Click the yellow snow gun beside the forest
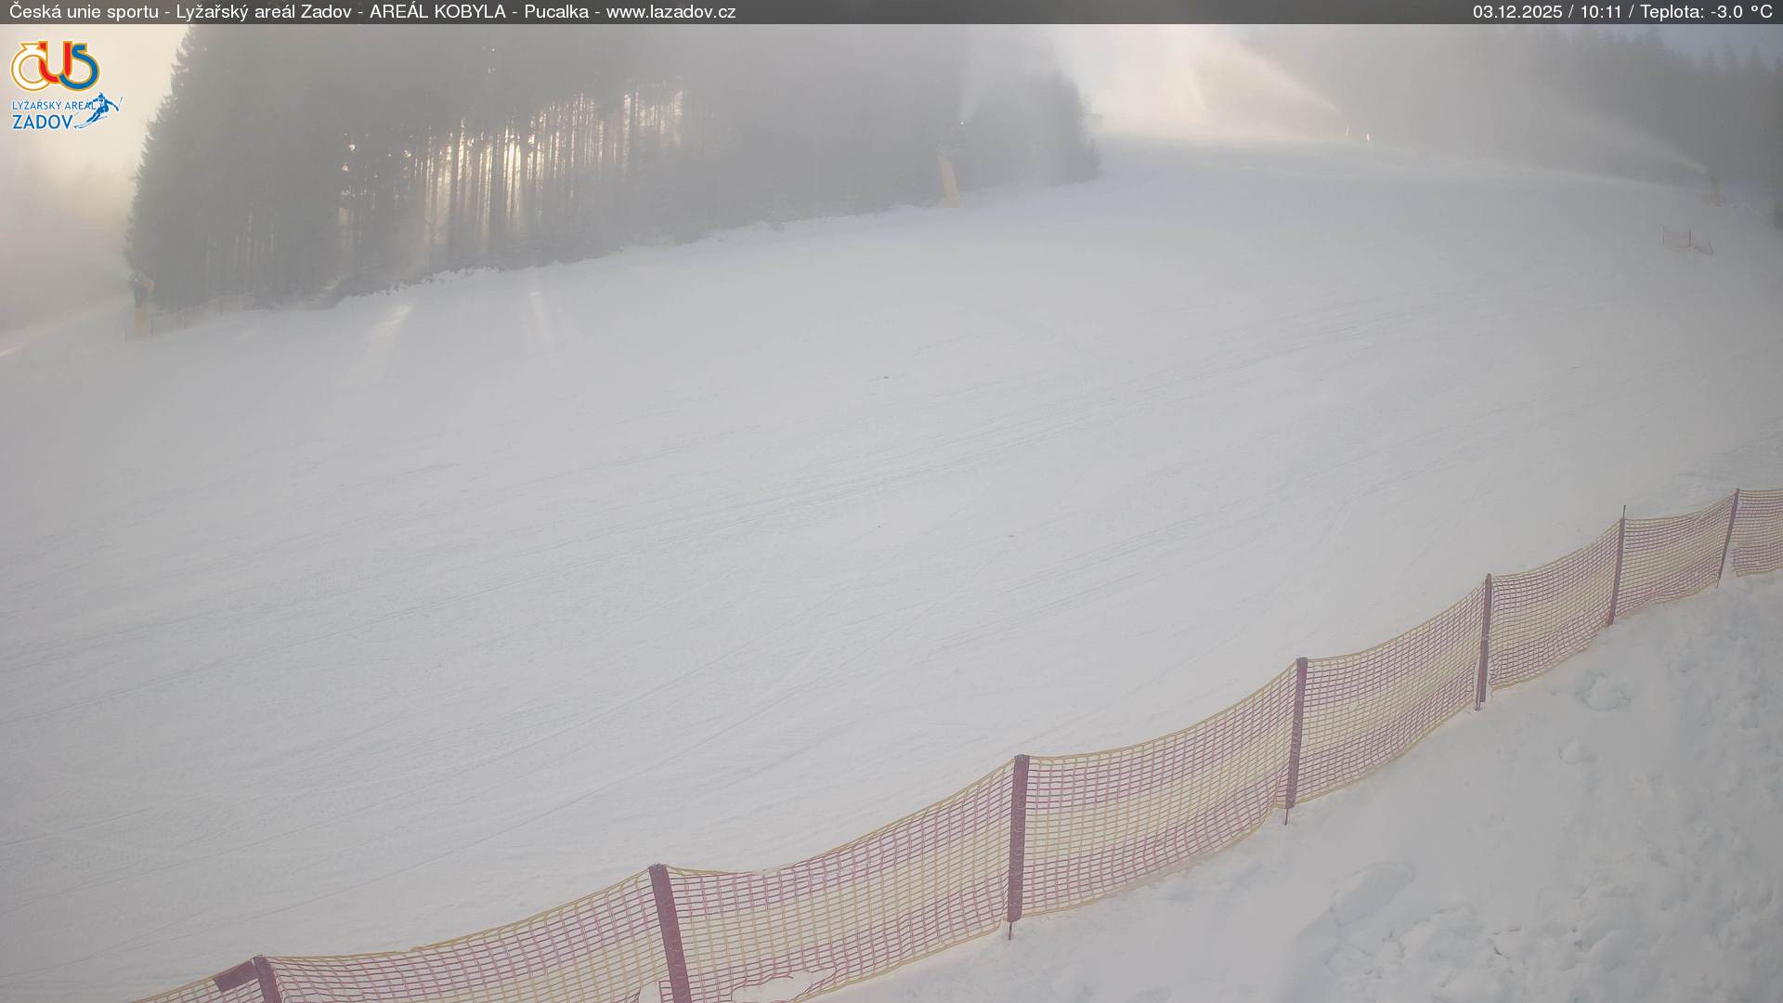 pos(947,179)
